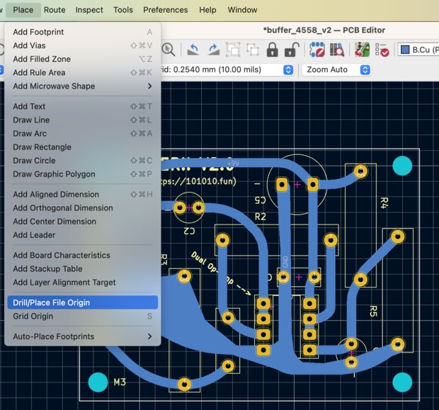This screenshot has height=410, width=439.
Task: Choose Draw Circle
Action: [83, 161]
